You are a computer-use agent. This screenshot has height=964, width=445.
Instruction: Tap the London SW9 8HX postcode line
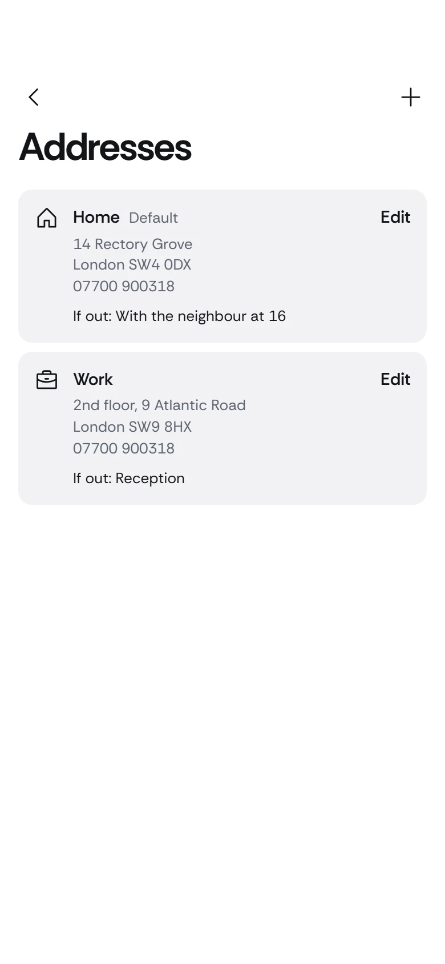click(132, 427)
